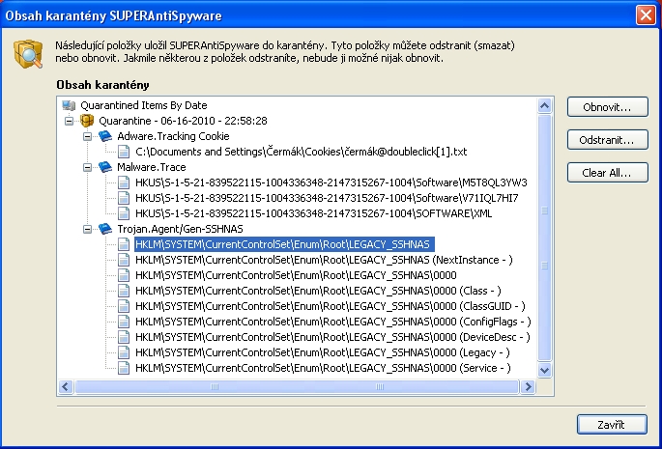Select the Malware.Trace category
Screen dimensions: 662x449
(151, 167)
